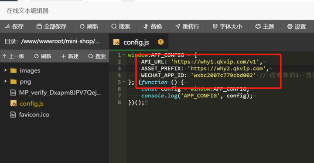The width and height of the screenshot is (314, 163).
Task: Open 字体大小 font size option
Action: point(227,27)
